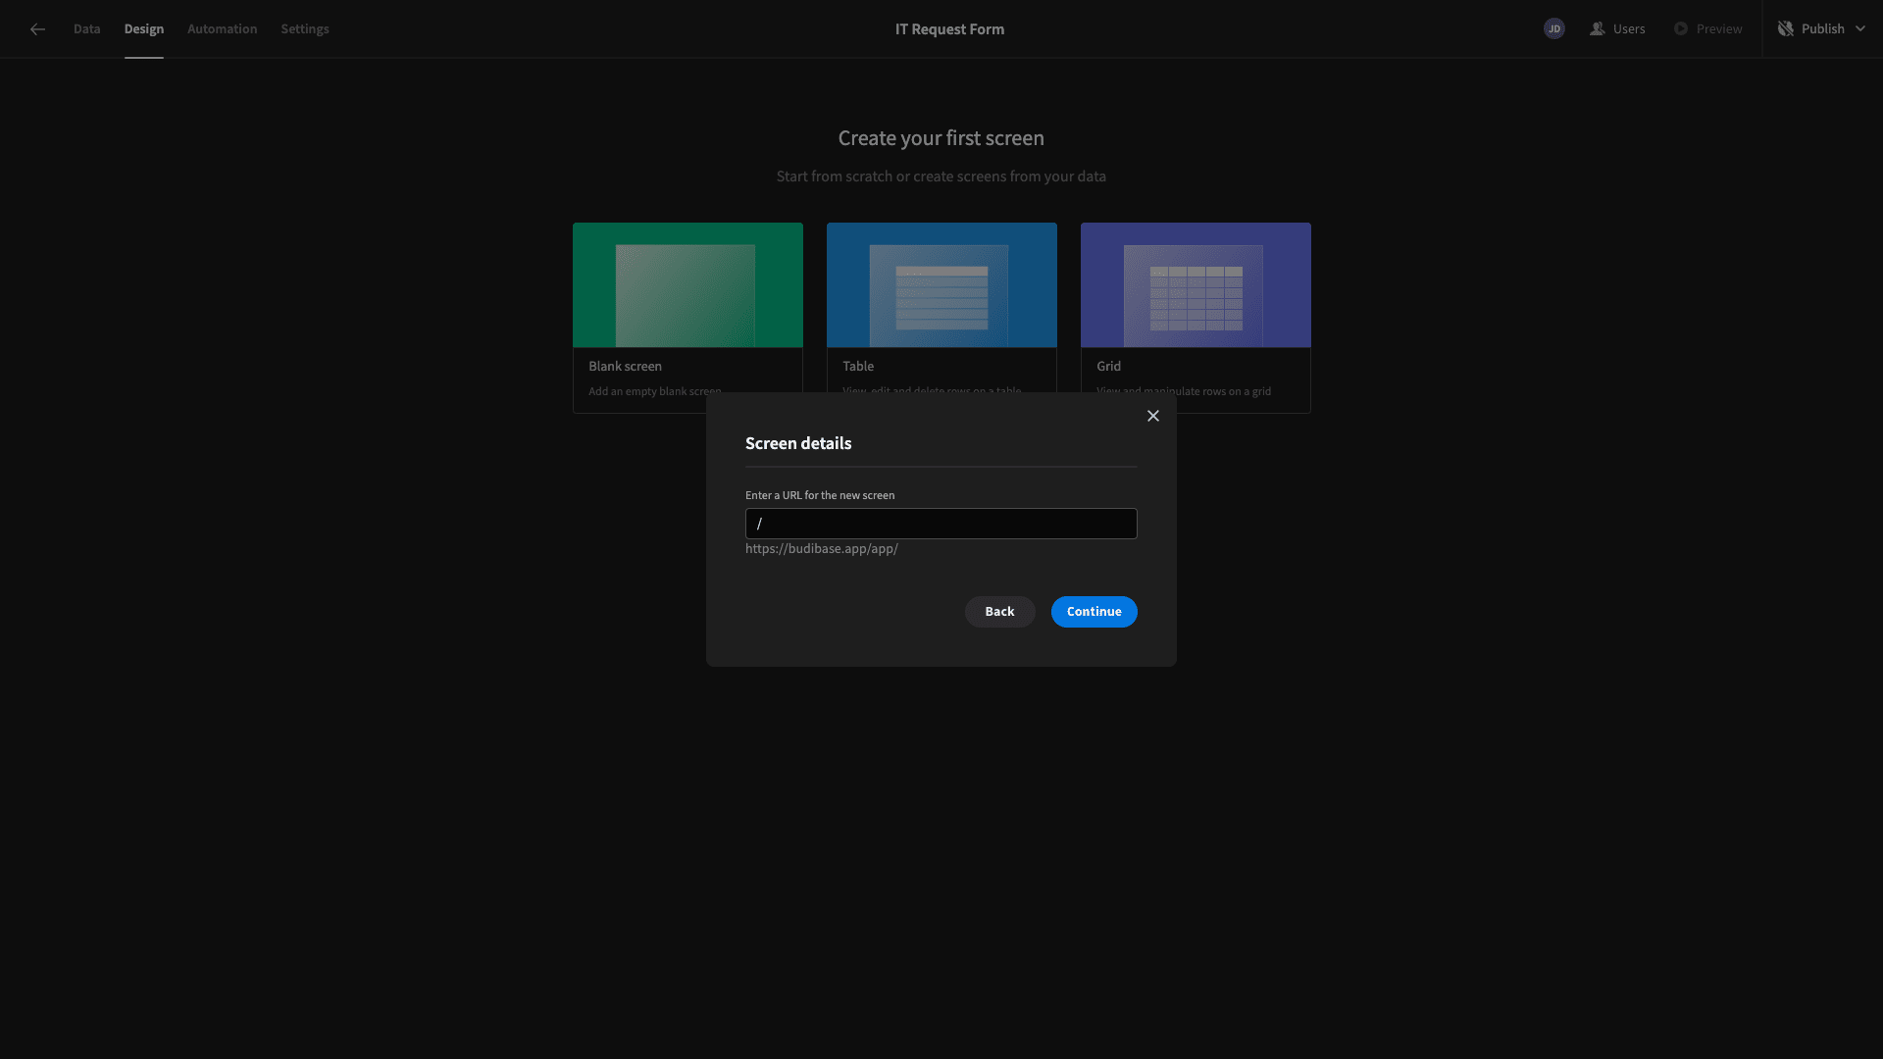This screenshot has height=1059, width=1883.
Task: Switch to the Data tab
Action: [x=86, y=29]
